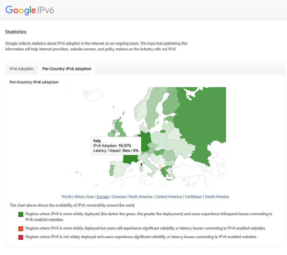Viewport: 287px width, 255px height.
Task: Select the Per-Country IPv6 adoption tab
Action: point(67,69)
